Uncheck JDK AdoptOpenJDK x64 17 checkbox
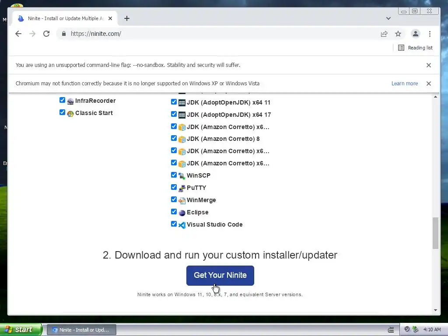Image resolution: width=448 pixels, height=336 pixels. 174,114
